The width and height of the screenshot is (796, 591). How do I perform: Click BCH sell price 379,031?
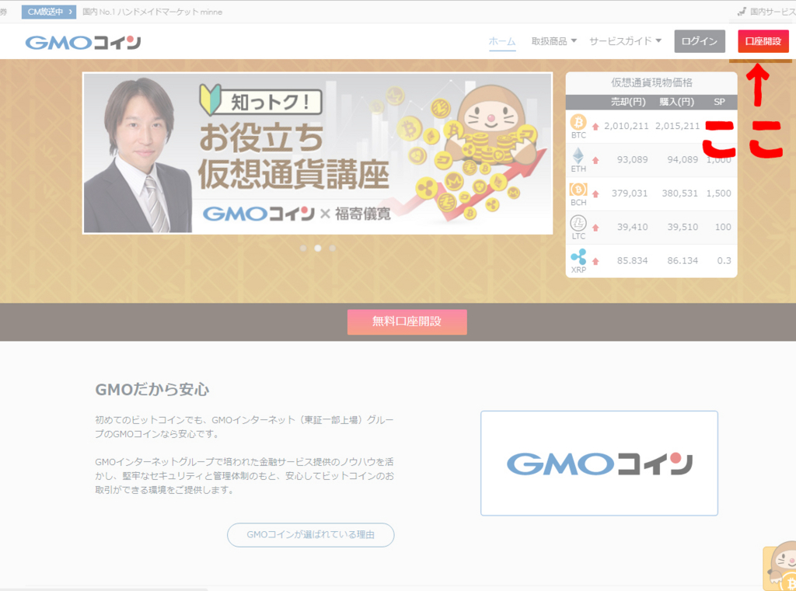[630, 193]
